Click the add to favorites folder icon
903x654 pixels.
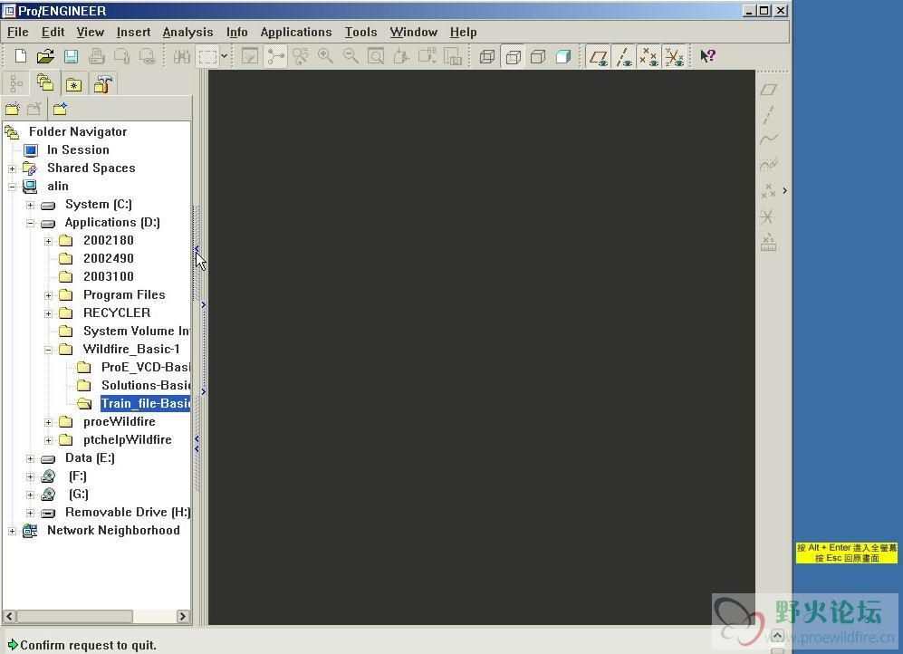click(x=60, y=108)
